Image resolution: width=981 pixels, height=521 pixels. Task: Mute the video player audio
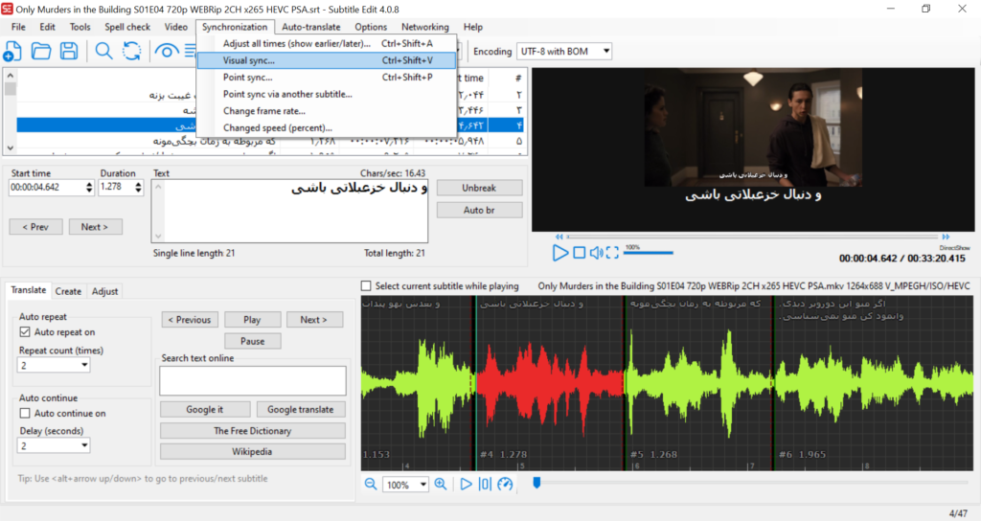point(596,253)
